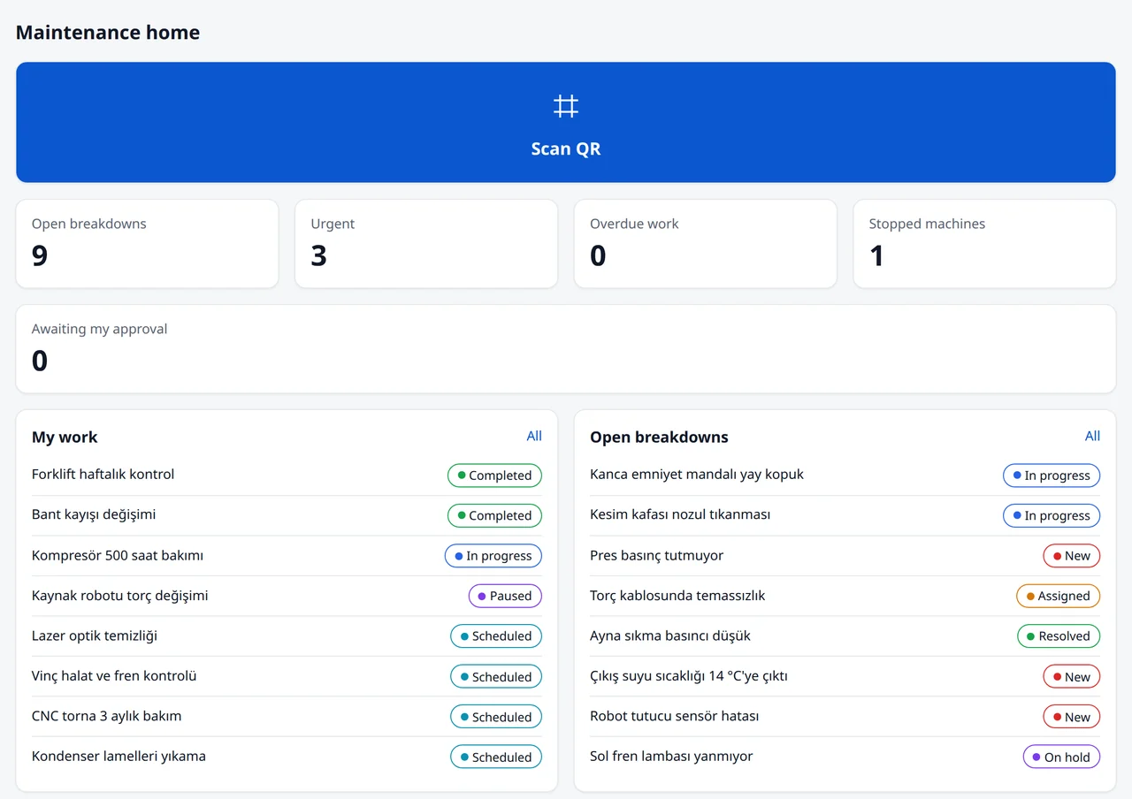Open Torç kablosunda temassızlık breakdown
The width and height of the screenshot is (1132, 799).
click(845, 596)
